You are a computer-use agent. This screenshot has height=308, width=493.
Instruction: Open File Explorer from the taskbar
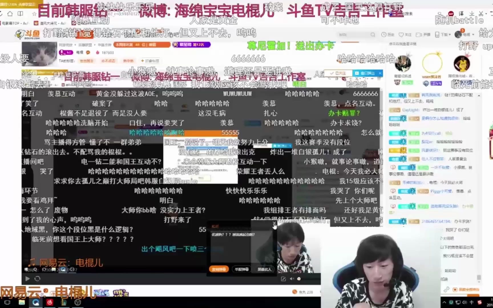(21, 302)
